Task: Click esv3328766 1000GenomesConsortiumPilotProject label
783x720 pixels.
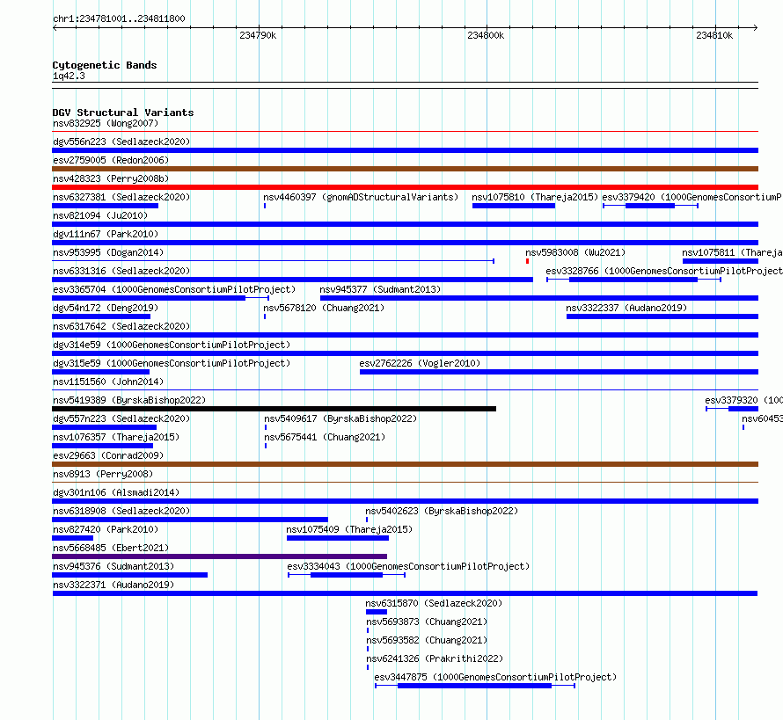Action: [663, 271]
